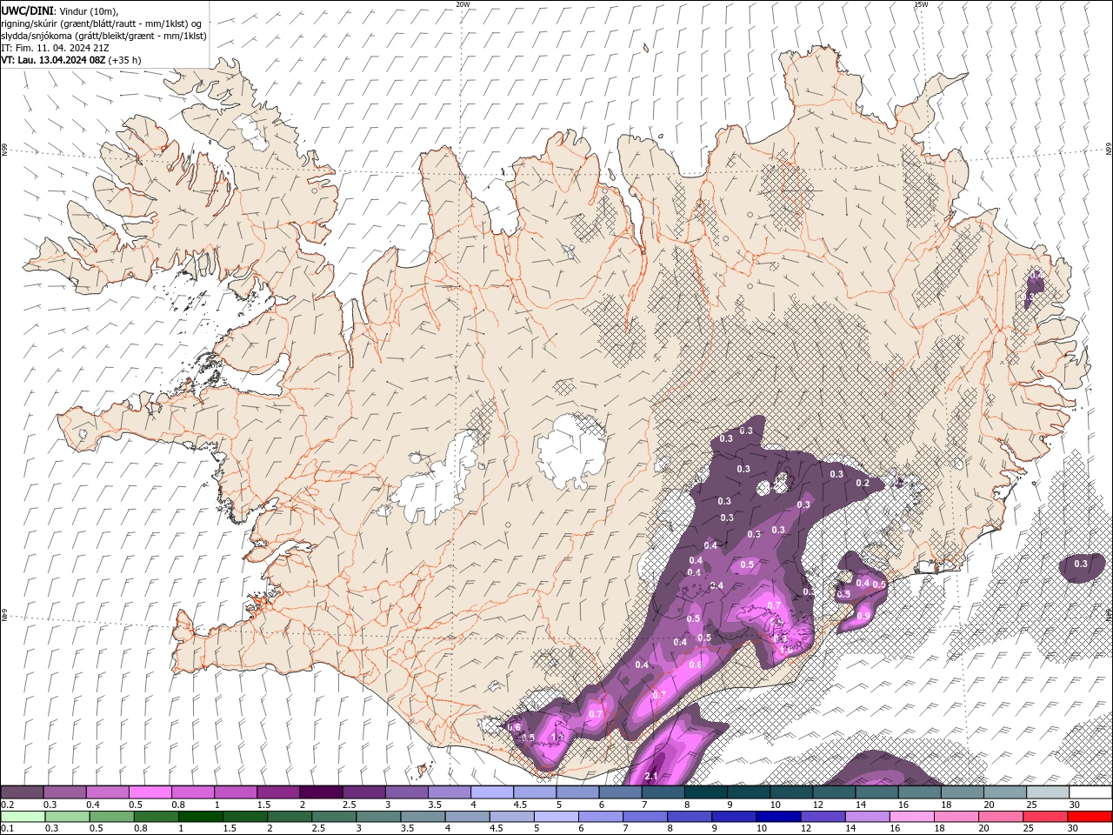Screen dimensions: 1113x835
Task: Click the 2.5 label under the upper scale
Action: coord(349,805)
